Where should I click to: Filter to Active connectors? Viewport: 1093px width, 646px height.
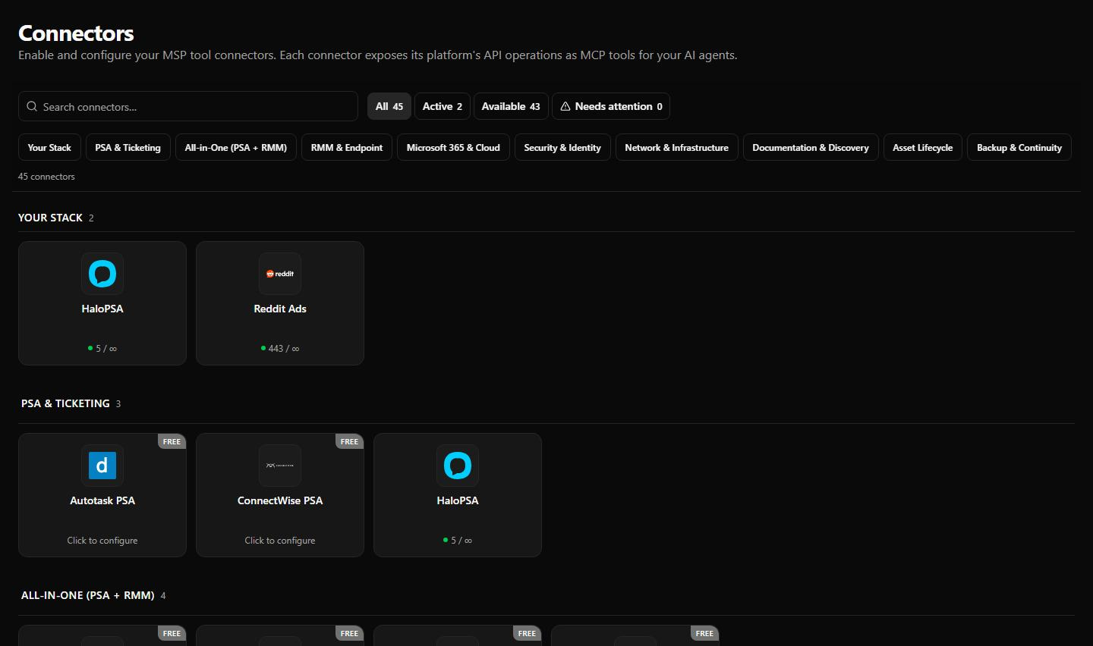pyautogui.click(x=443, y=106)
